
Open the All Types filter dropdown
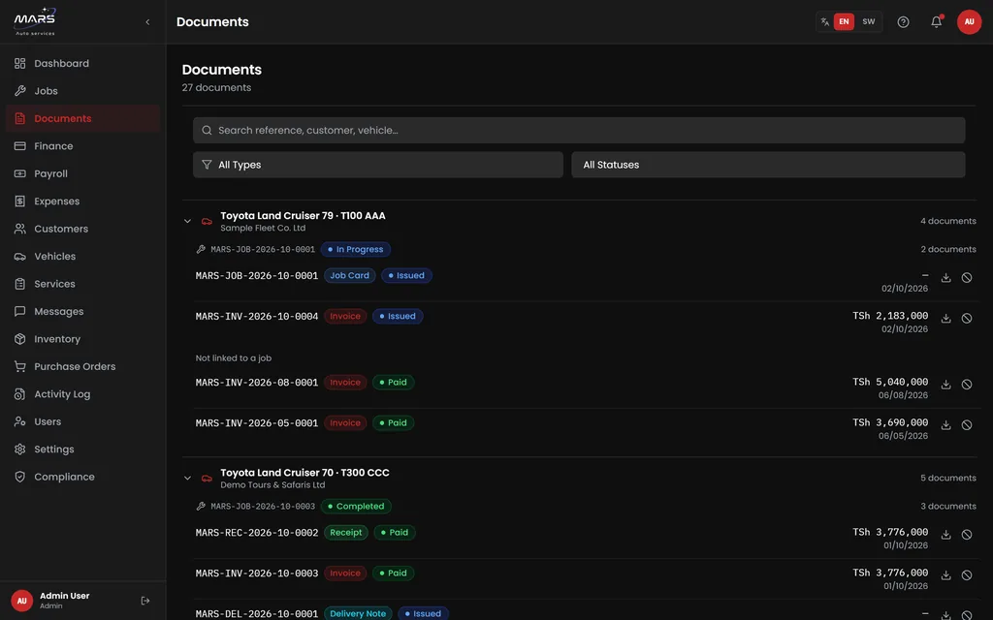tap(378, 165)
